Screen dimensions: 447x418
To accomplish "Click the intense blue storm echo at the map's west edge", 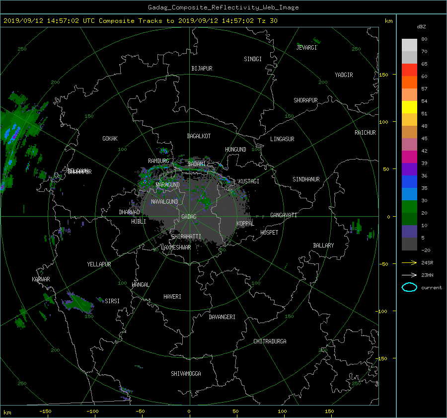I will pyautogui.click(x=12, y=134).
